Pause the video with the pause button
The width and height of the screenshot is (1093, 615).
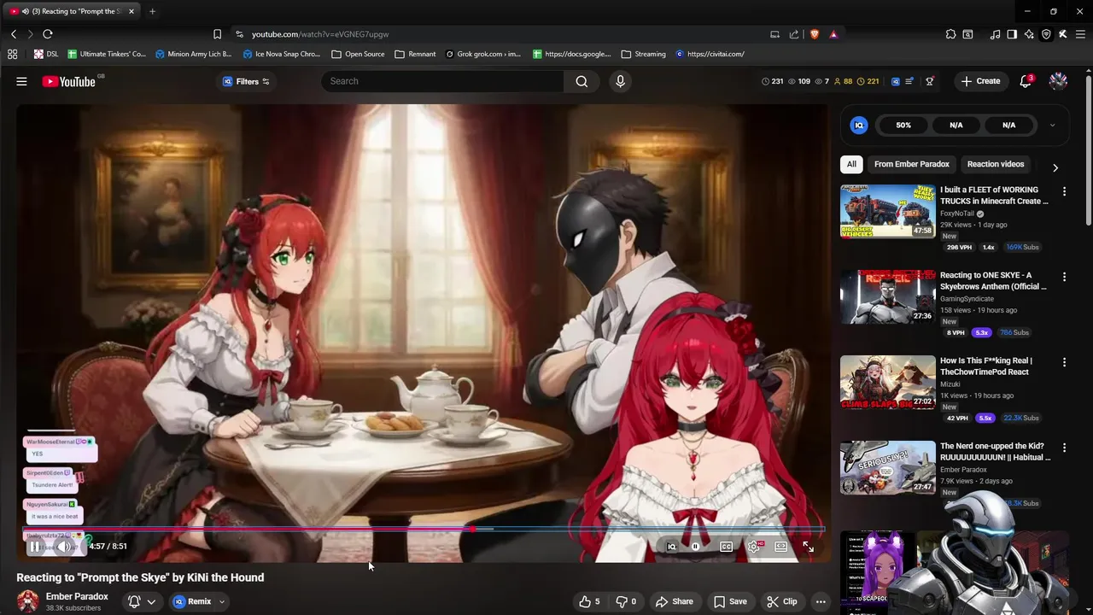35,547
